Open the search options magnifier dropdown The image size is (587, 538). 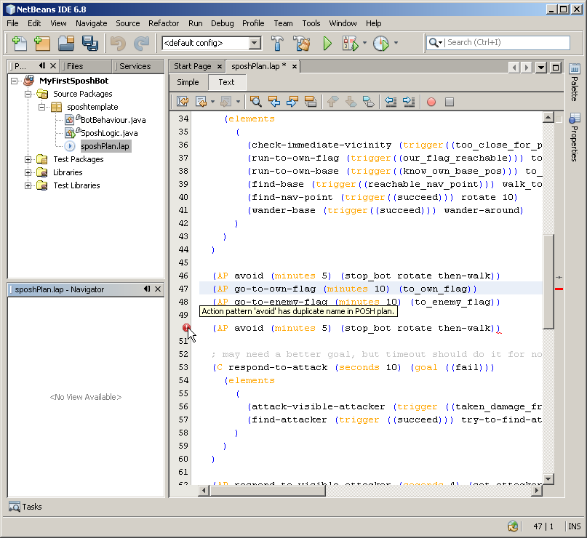tap(436, 43)
